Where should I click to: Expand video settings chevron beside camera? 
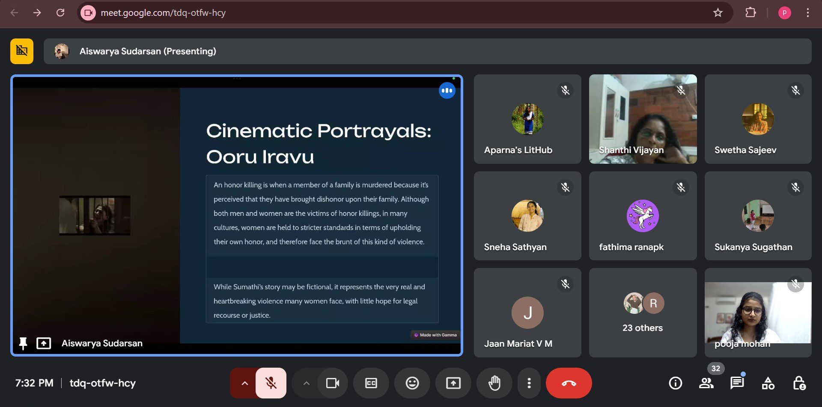306,383
